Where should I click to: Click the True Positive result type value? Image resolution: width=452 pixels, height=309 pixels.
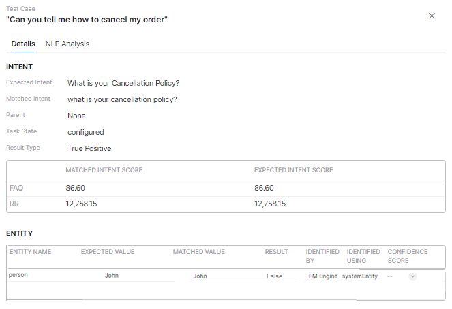click(x=89, y=148)
